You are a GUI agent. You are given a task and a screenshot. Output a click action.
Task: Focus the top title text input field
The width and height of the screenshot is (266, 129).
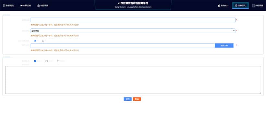pyautogui.click(x=133, y=20)
